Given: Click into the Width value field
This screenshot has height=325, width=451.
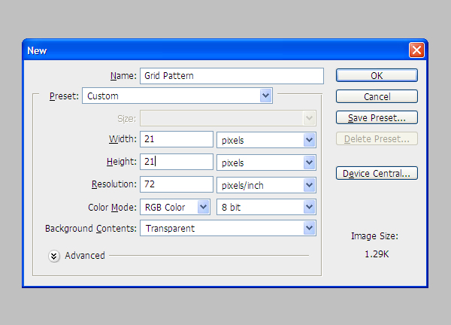Looking at the screenshot, I should tap(177, 139).
